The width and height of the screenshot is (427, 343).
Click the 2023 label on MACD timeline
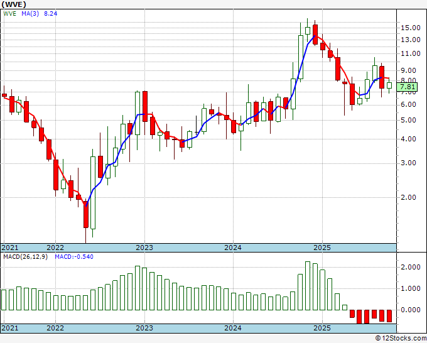coord(144,328)
